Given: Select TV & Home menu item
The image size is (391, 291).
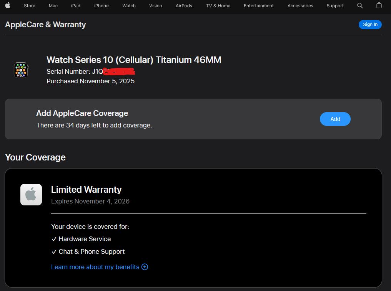Looking at the screenshot, I should [x=218, y=6].
